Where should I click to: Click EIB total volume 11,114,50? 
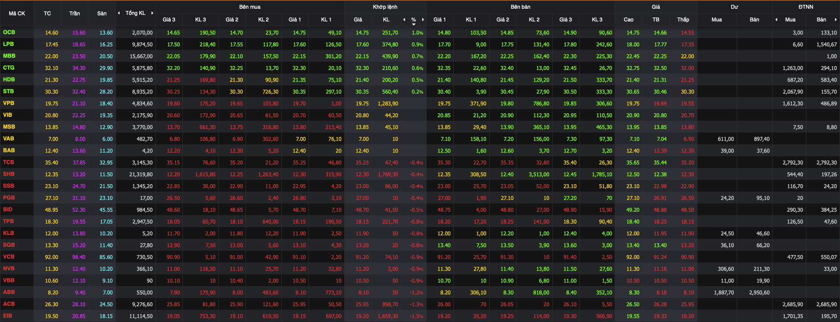(x=141, y=316)
